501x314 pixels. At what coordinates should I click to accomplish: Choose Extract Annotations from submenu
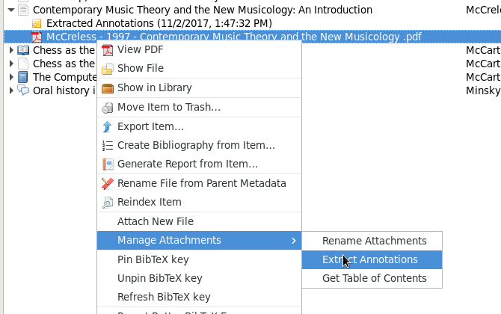[x=370, y=260]
